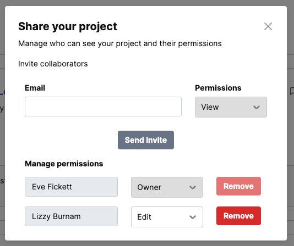294x246 pixels.
Task: Click the Send Invite button
Action: pos(146,140)
